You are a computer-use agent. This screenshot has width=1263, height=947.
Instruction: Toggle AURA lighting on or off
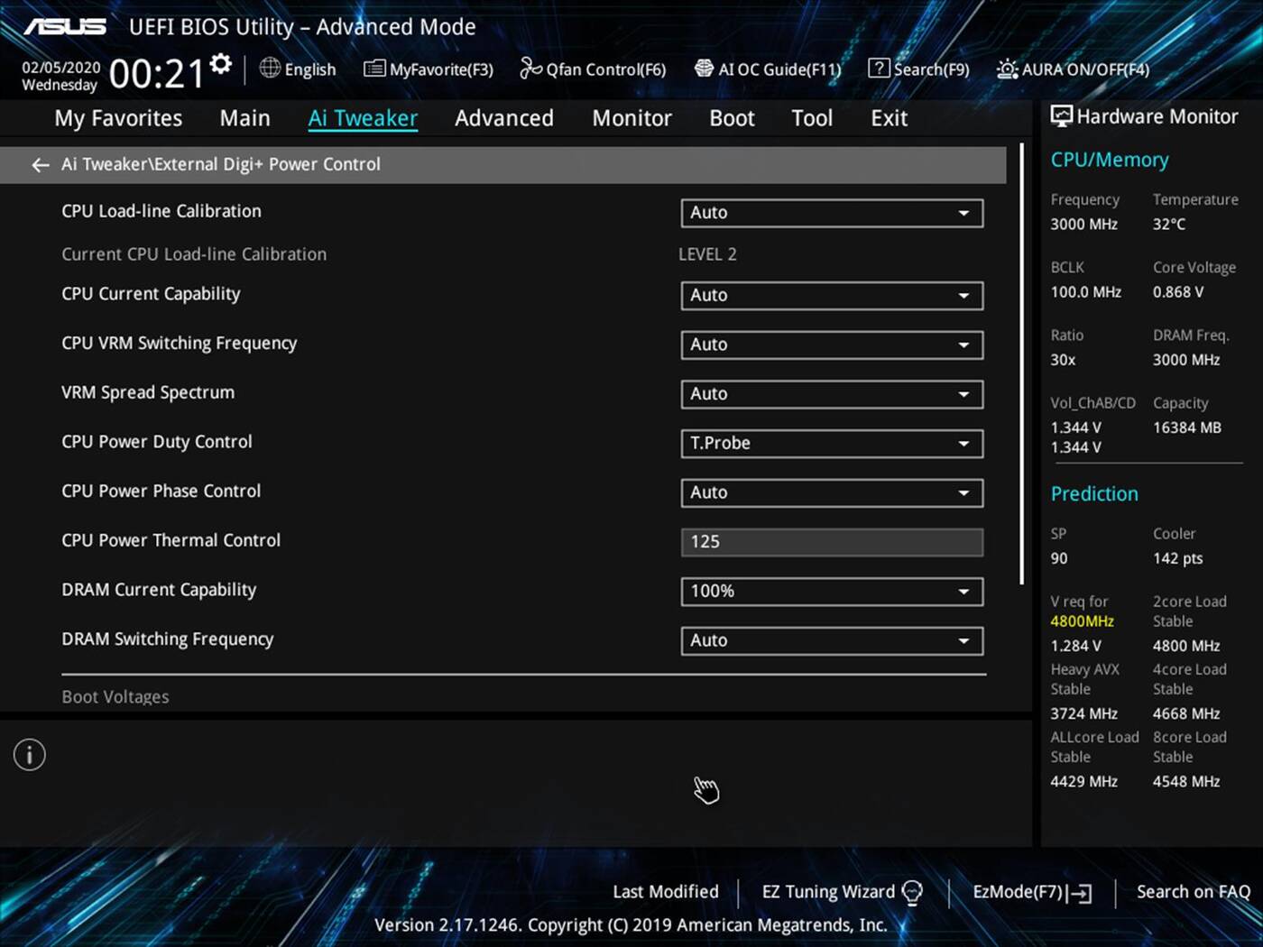1005,69
